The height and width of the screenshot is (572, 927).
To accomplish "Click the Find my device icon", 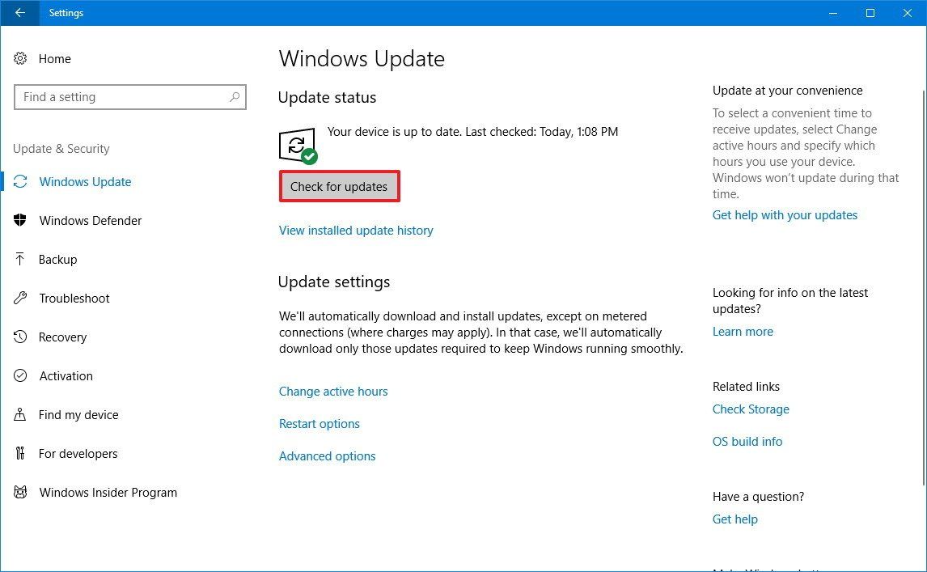I will (20, 414).
